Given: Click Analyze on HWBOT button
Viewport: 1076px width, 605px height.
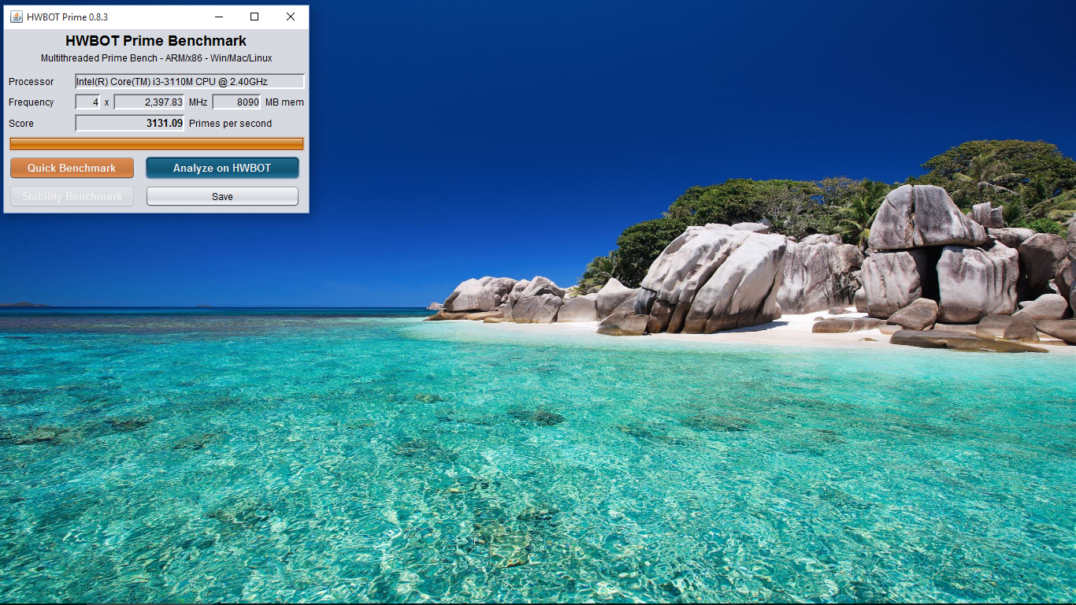Looking at the screenshot, I should point(222,168).
